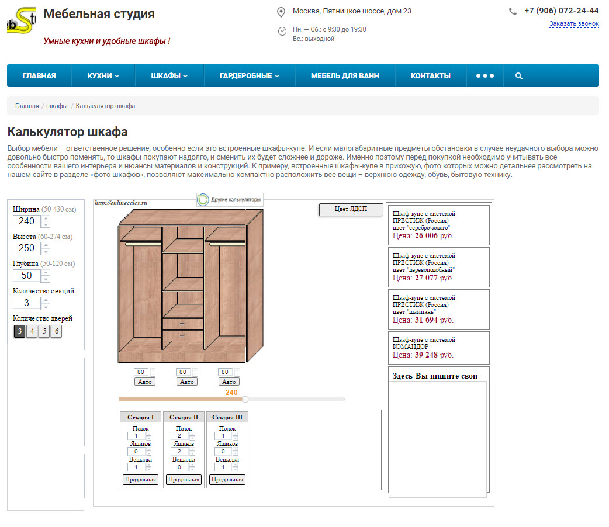Open the three-dots more menu in the navbar
Viewport: 609px width, 527px height.
coord(485,76)
